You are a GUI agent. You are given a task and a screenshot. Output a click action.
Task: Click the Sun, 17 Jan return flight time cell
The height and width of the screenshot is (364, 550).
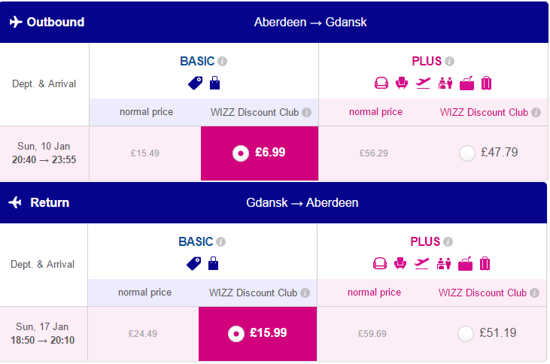(x=44, y=332)
